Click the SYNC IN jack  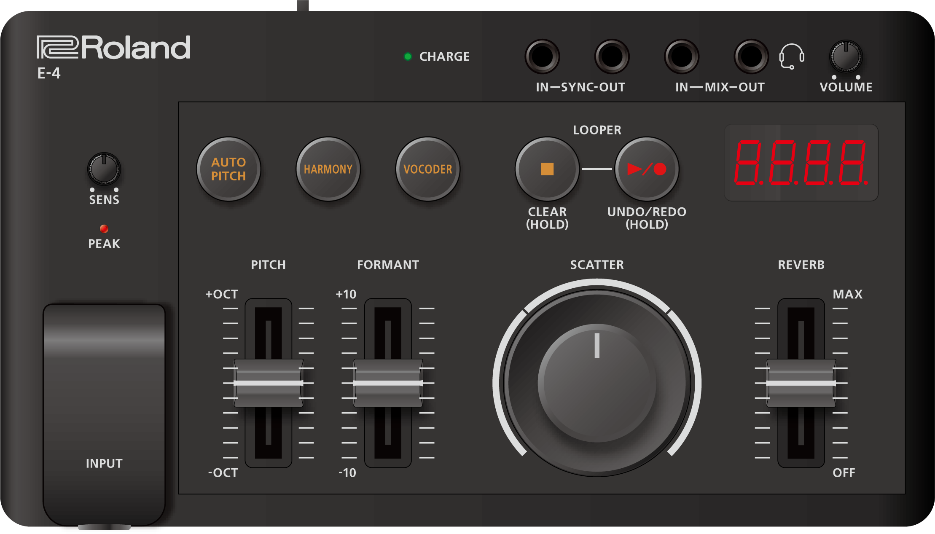(542, 56)
